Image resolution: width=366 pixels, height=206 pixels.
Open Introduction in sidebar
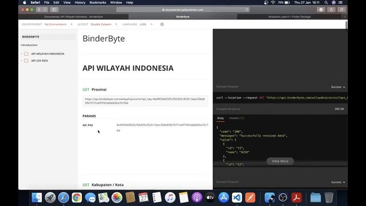point(29,45)
